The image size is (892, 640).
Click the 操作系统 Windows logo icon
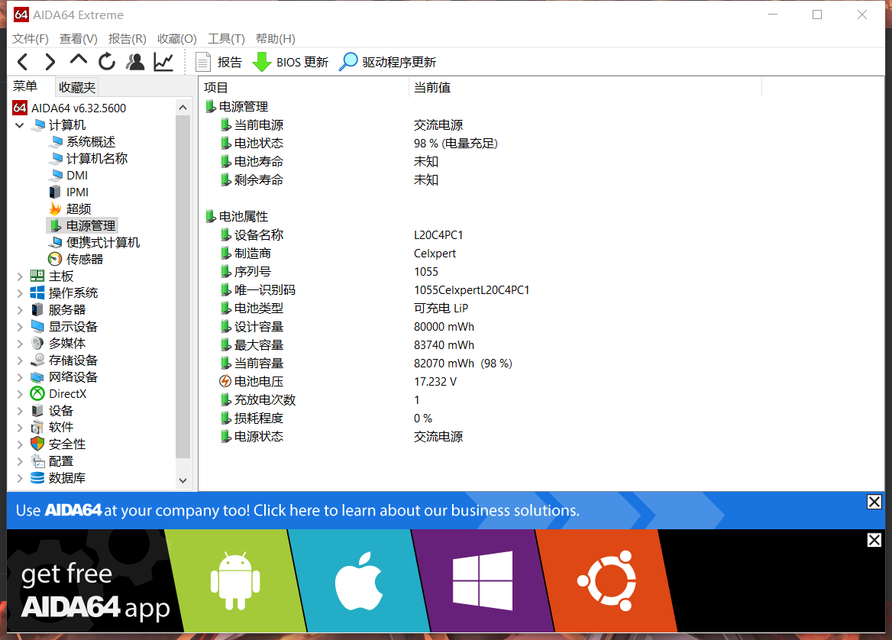(x=37, y=293)
